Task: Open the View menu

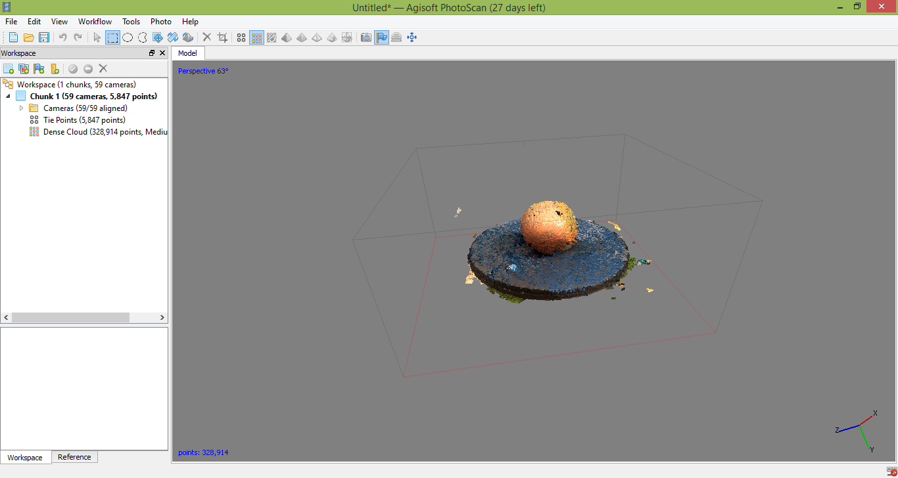Action: coord(59,22)
